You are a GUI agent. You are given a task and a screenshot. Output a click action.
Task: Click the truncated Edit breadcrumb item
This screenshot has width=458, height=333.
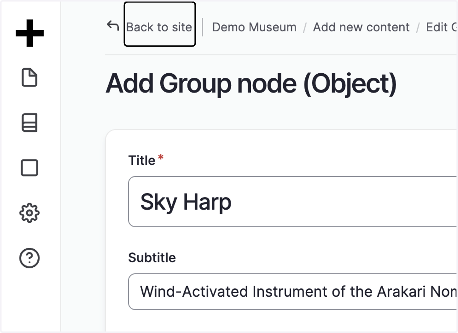[442, 27]
